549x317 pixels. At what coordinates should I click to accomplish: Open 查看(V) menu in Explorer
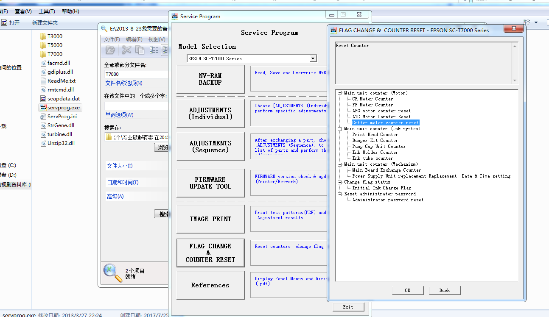coord(23,11)
